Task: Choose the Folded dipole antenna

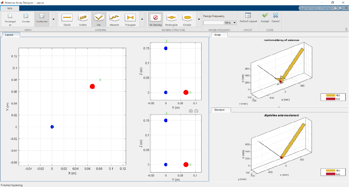Action: click(x=83, y=19)
